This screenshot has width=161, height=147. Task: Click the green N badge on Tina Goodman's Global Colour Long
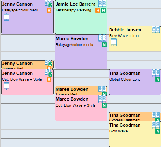(x=158, y=79)
